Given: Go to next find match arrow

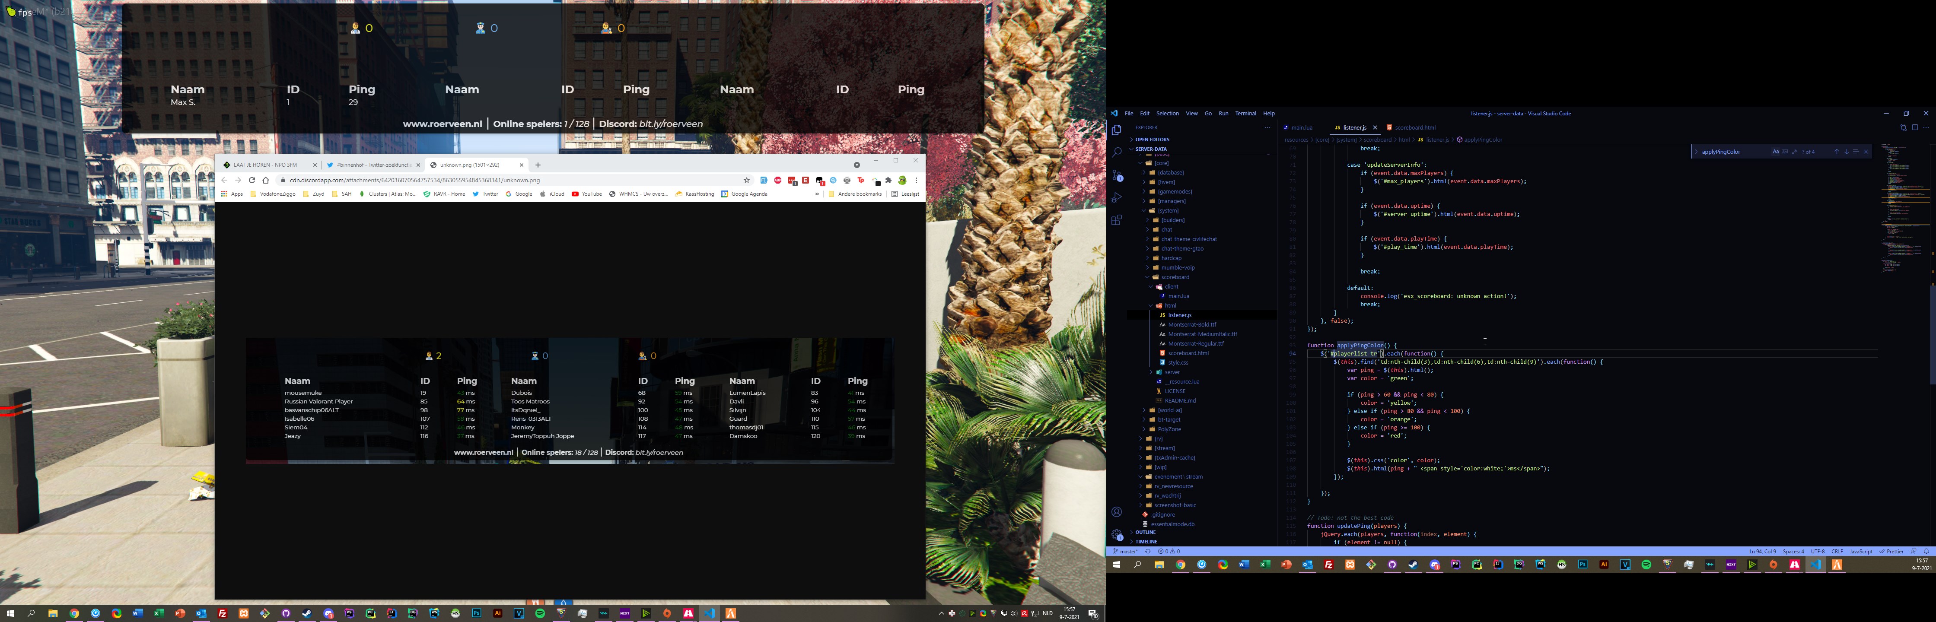Looking at the screenshot, I should 1846,152.
